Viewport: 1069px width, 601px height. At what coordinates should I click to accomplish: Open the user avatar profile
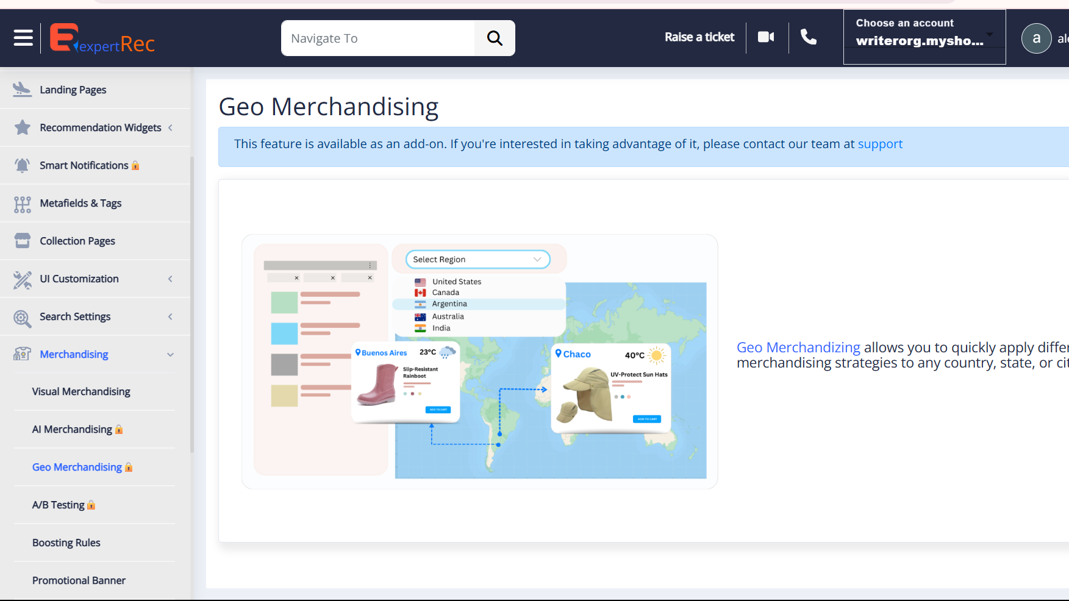tap(1036, 38)
